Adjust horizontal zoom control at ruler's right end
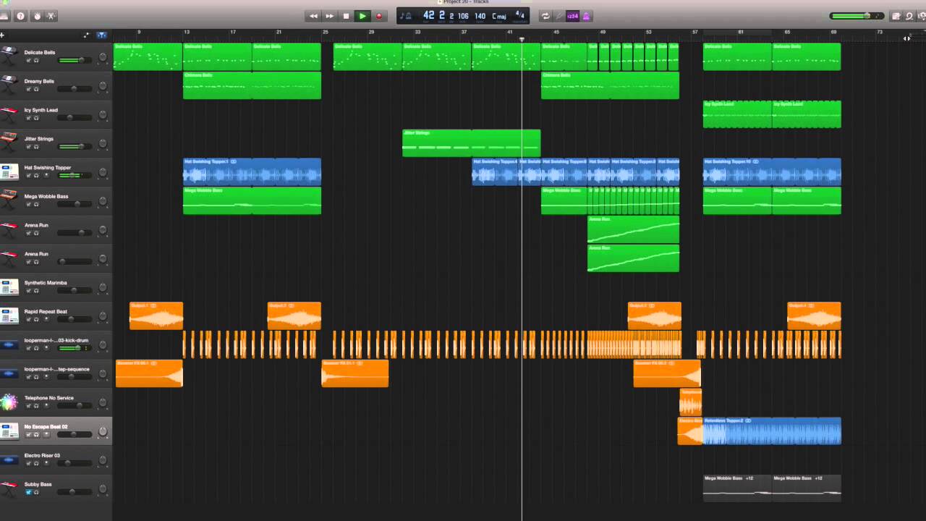The height and width of the screenshot is (521, 926). point(907,38)
